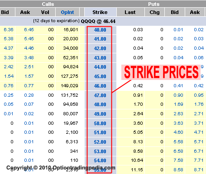
Task: Select the 42.00 strike link
Action: [100, 48]
